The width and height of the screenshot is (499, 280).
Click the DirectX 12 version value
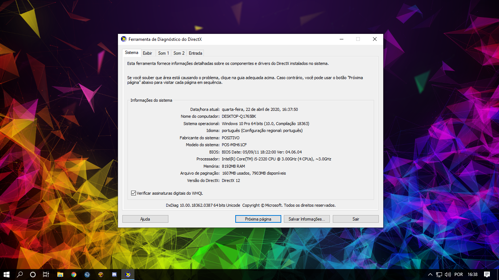click(231, 180)
